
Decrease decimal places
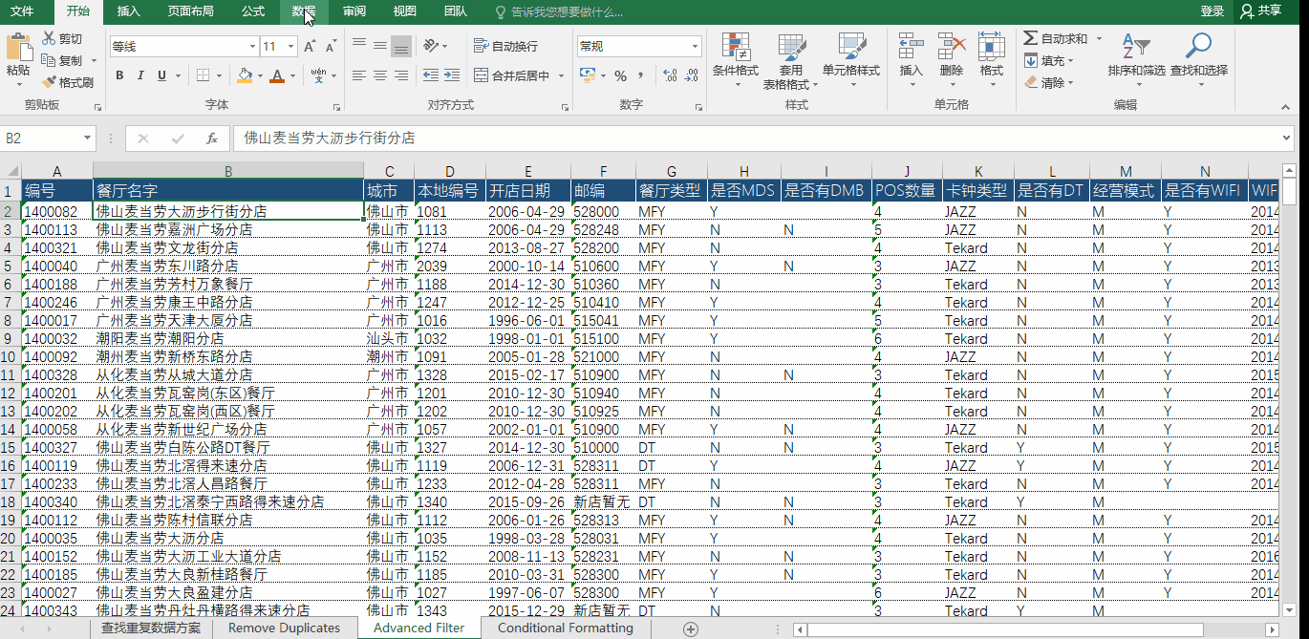click(692, 75)
